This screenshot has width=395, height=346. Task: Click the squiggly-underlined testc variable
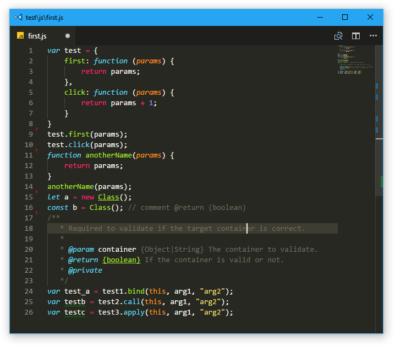pos(75,312)
